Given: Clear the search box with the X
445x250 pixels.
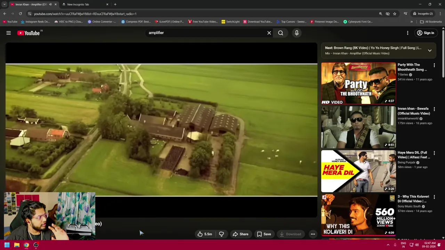Looking at the screenshot, I should 269,33.
